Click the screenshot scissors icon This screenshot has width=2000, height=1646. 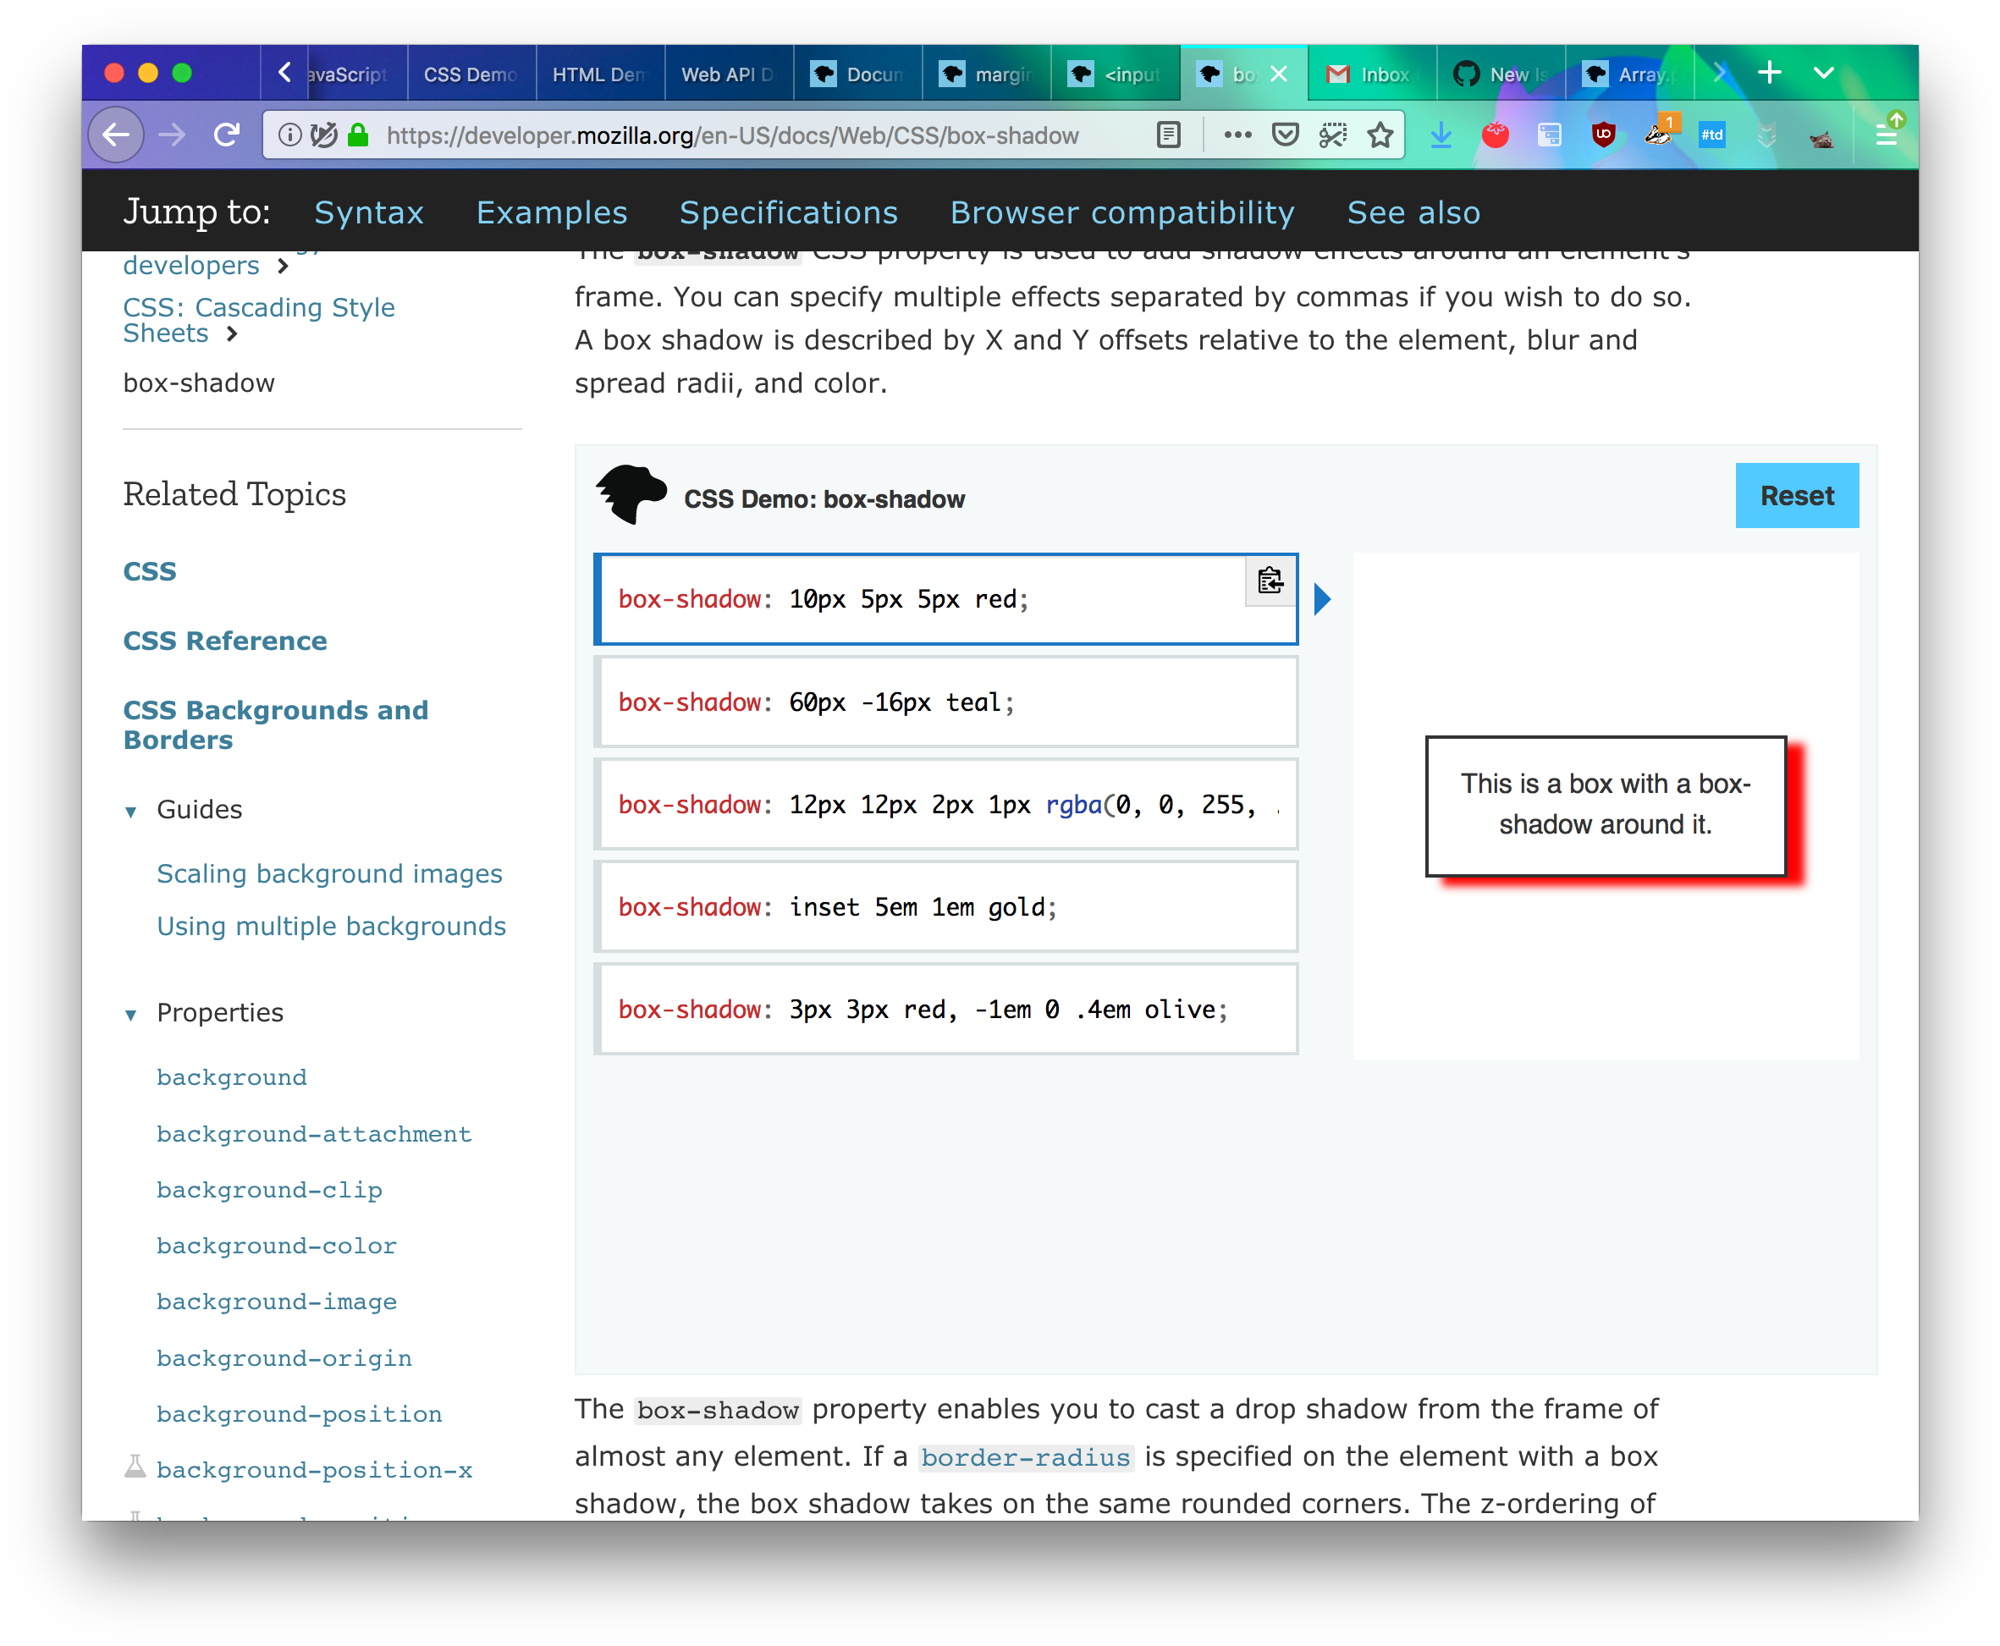coord(1332,135)
